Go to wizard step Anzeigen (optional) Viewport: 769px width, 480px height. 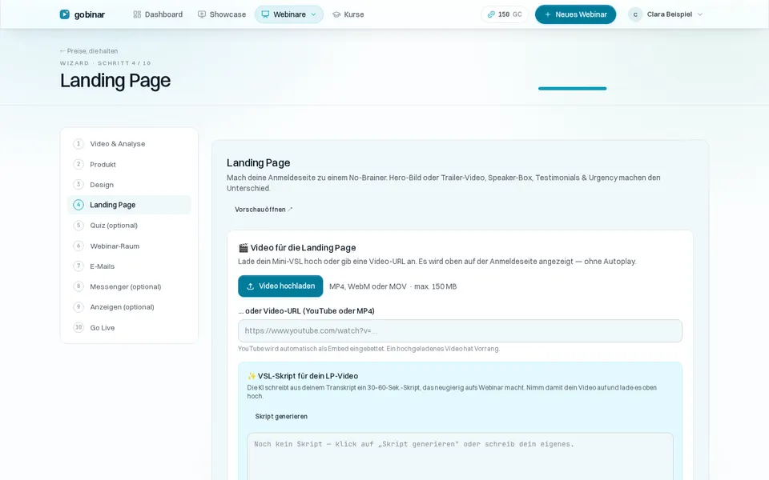click(x=129, y=307)
